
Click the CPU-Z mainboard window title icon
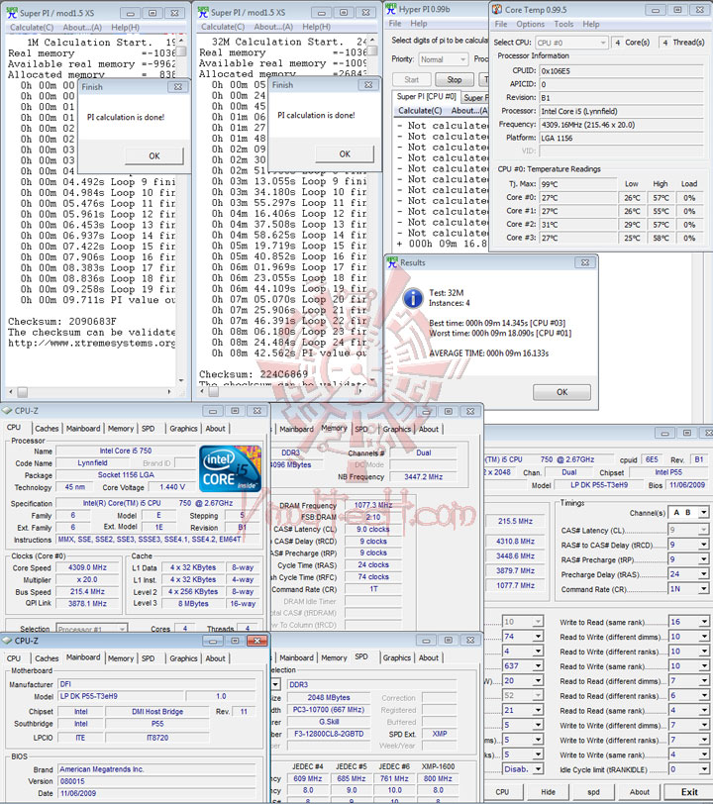(x=7, y=641)
